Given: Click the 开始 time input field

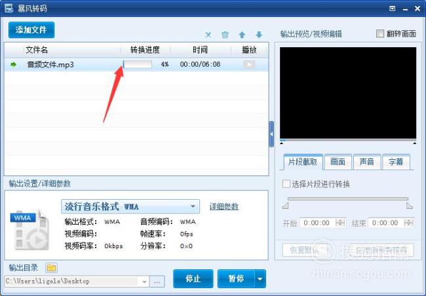Looking at the screenshot, I should click(317, 223).
